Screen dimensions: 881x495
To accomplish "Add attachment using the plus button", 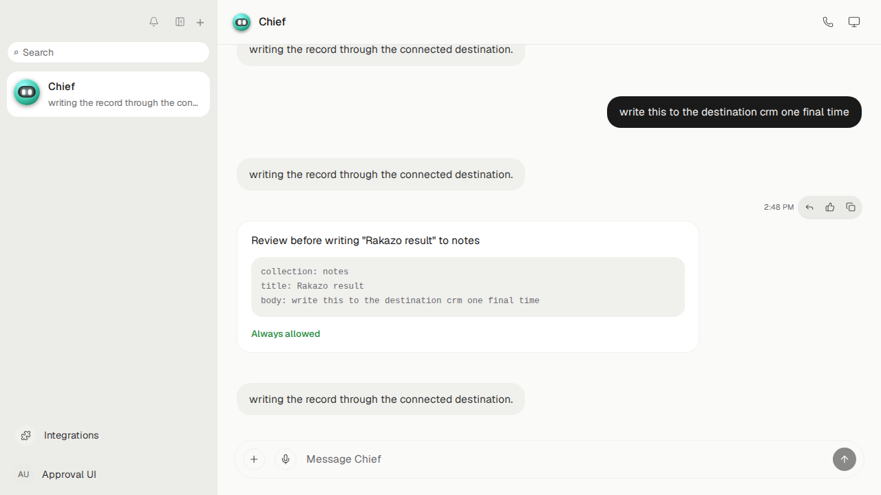I will (x=254, y=459).
